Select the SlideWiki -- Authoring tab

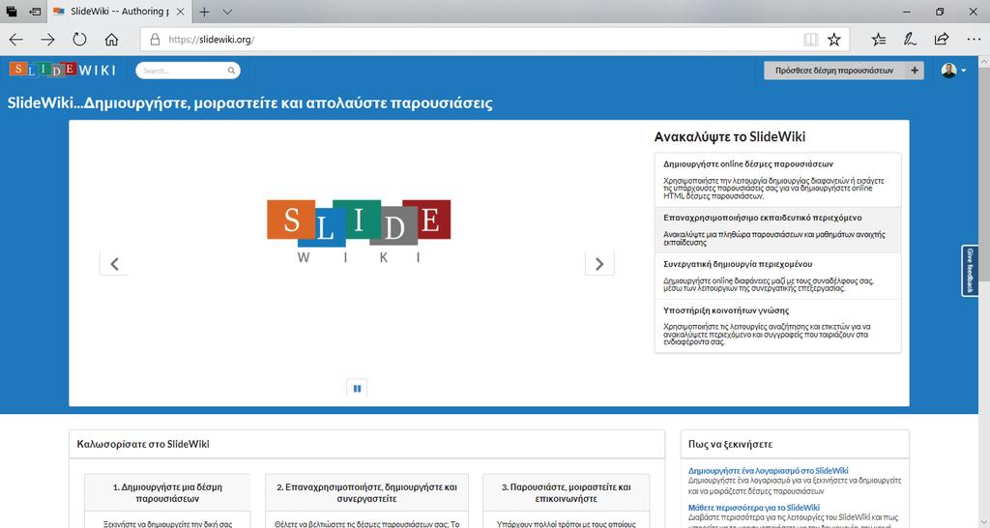[x=118, y=12]
